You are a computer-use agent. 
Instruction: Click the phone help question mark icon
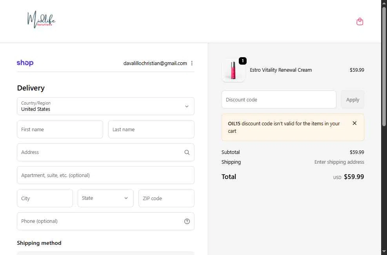point(187,221)
